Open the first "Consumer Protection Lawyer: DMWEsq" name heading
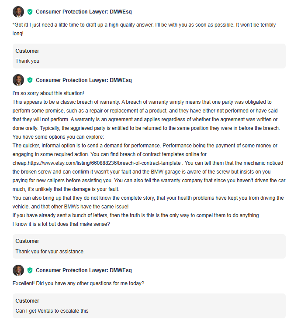294x324 pixels. 83,12
